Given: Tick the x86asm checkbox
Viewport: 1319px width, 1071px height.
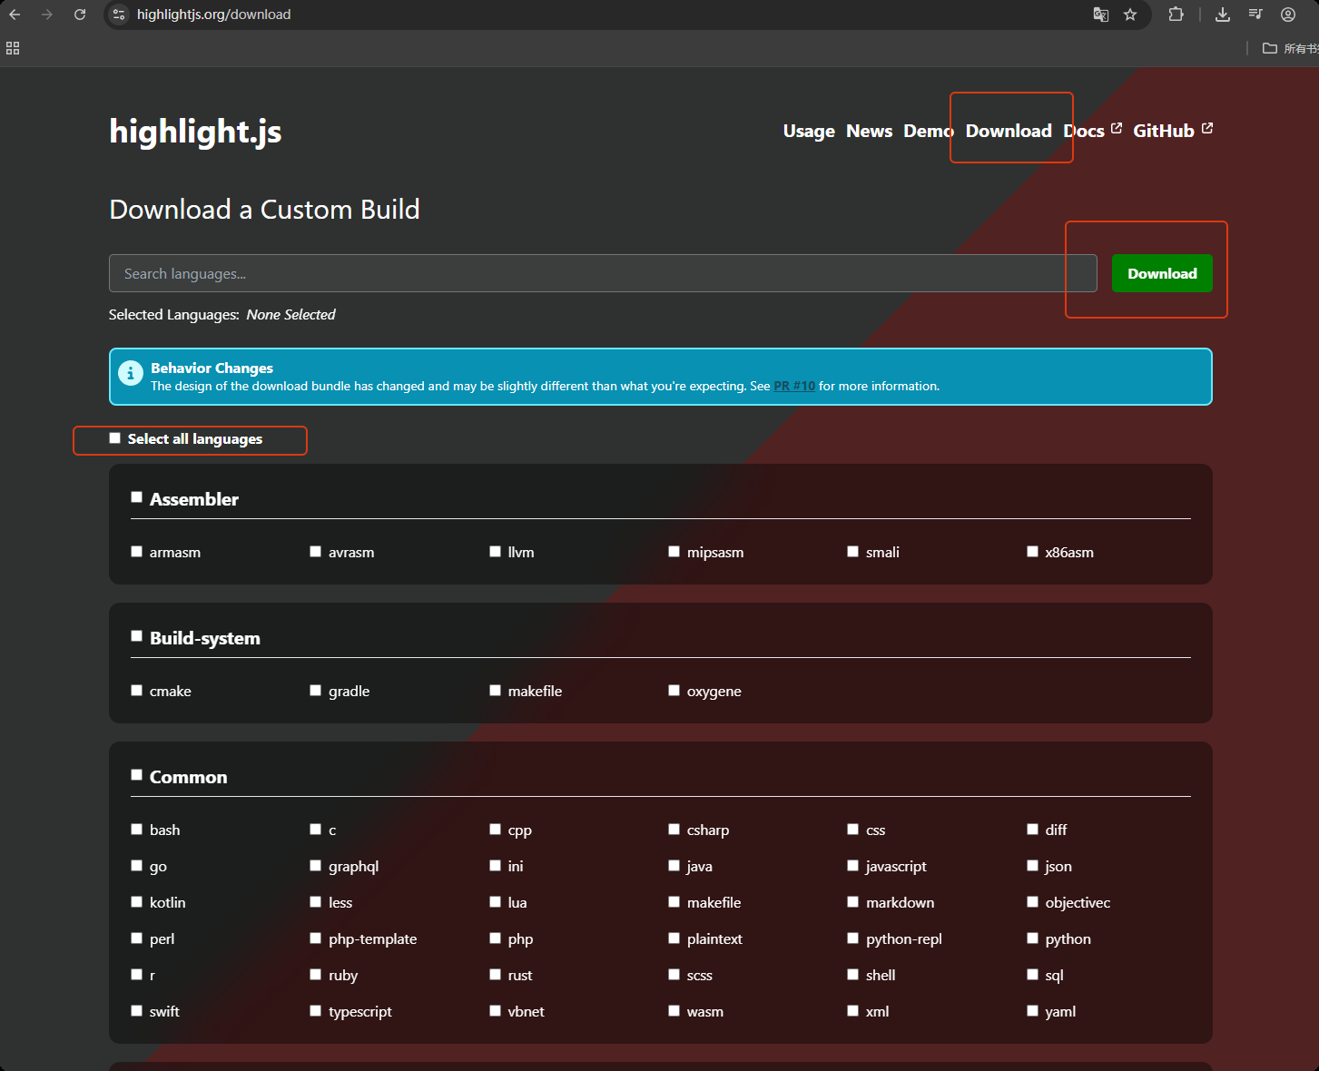Looking at the screenshot, I should [x=1032, y=552].
